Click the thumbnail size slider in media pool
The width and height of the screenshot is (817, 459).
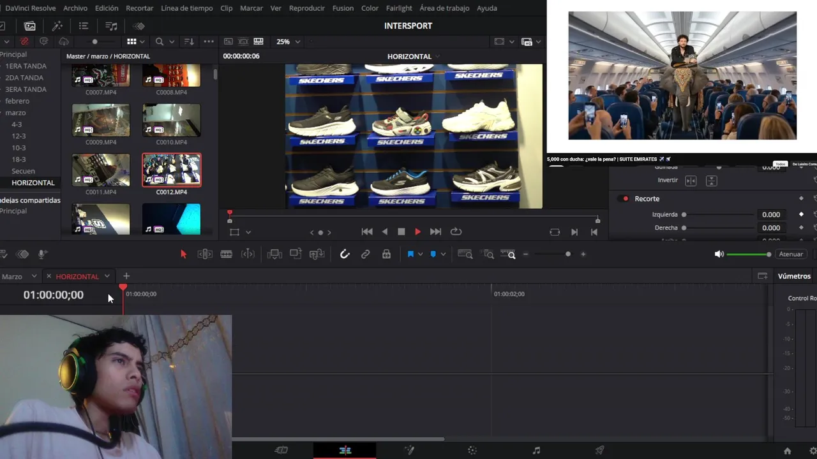pos(95,41)
